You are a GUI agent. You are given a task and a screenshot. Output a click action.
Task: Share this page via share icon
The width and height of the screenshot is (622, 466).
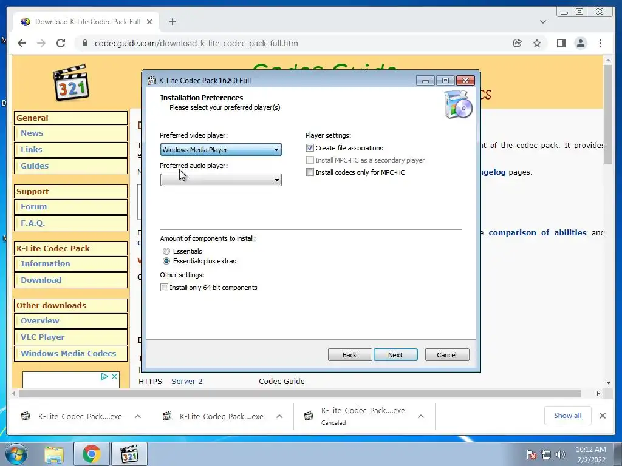point(518,43)
